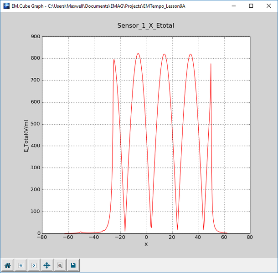Click the 900 tick label on y-axis
The width and height of the screenshot is (278, 273).
[x=35, y=37]
